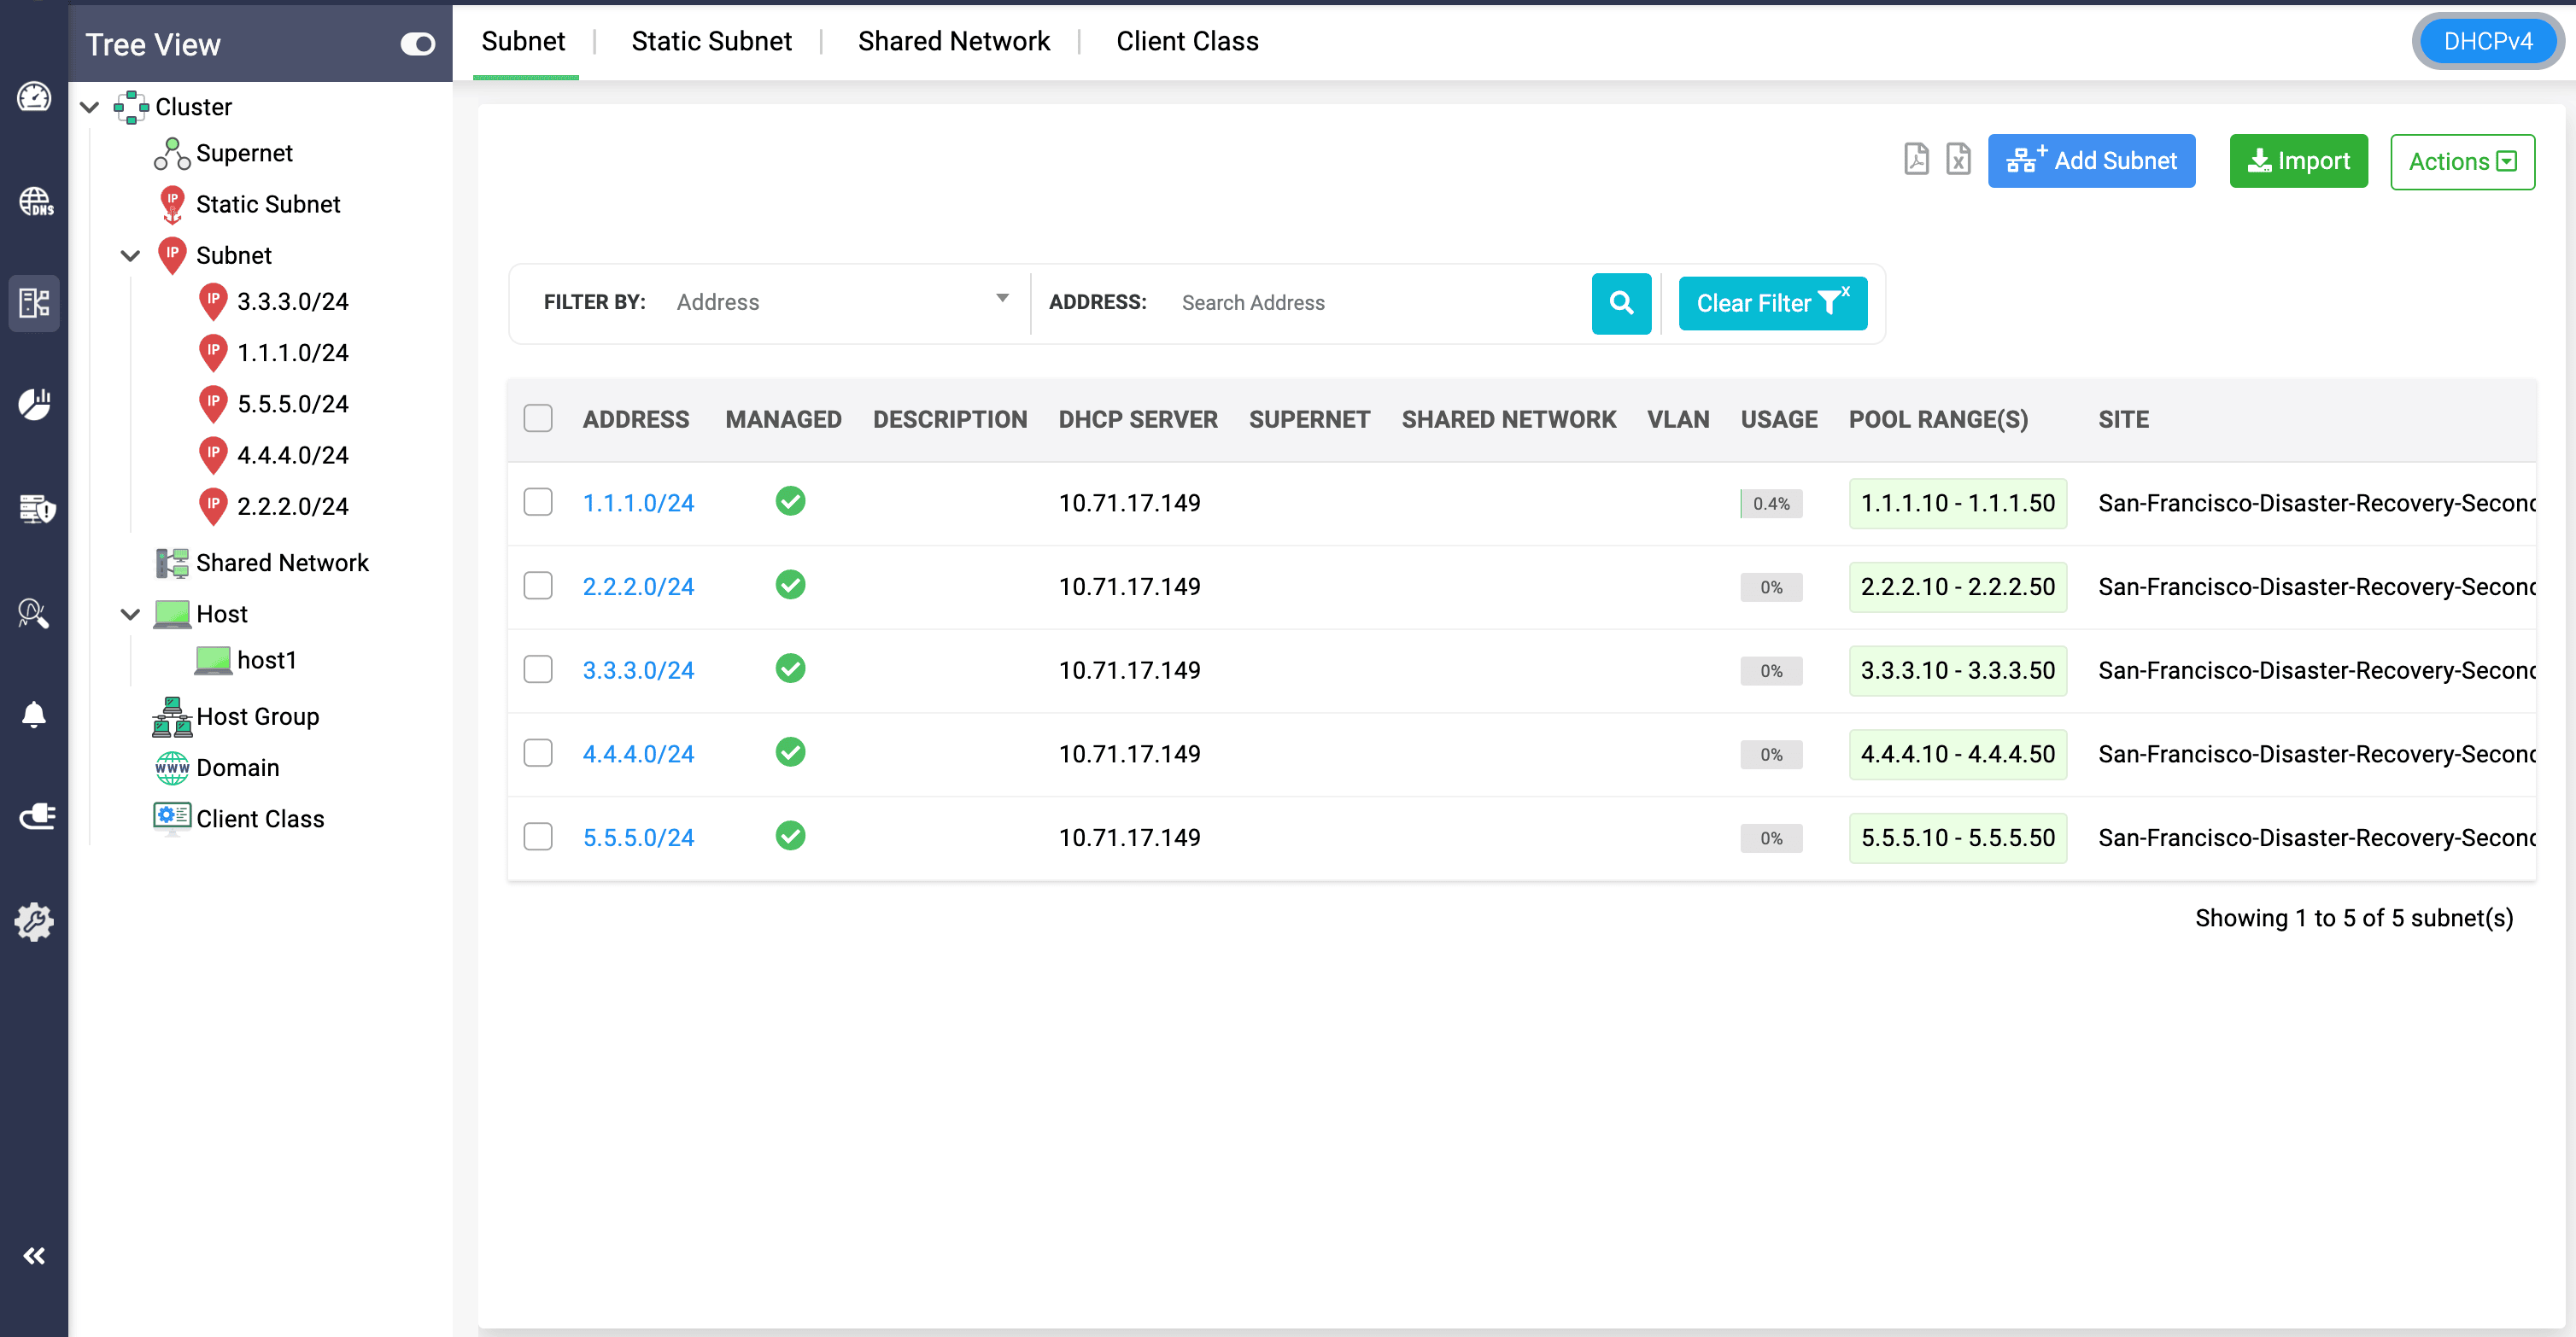
Task: Tick the select-all checkbox in table header
Action: (x=538, y=417)
